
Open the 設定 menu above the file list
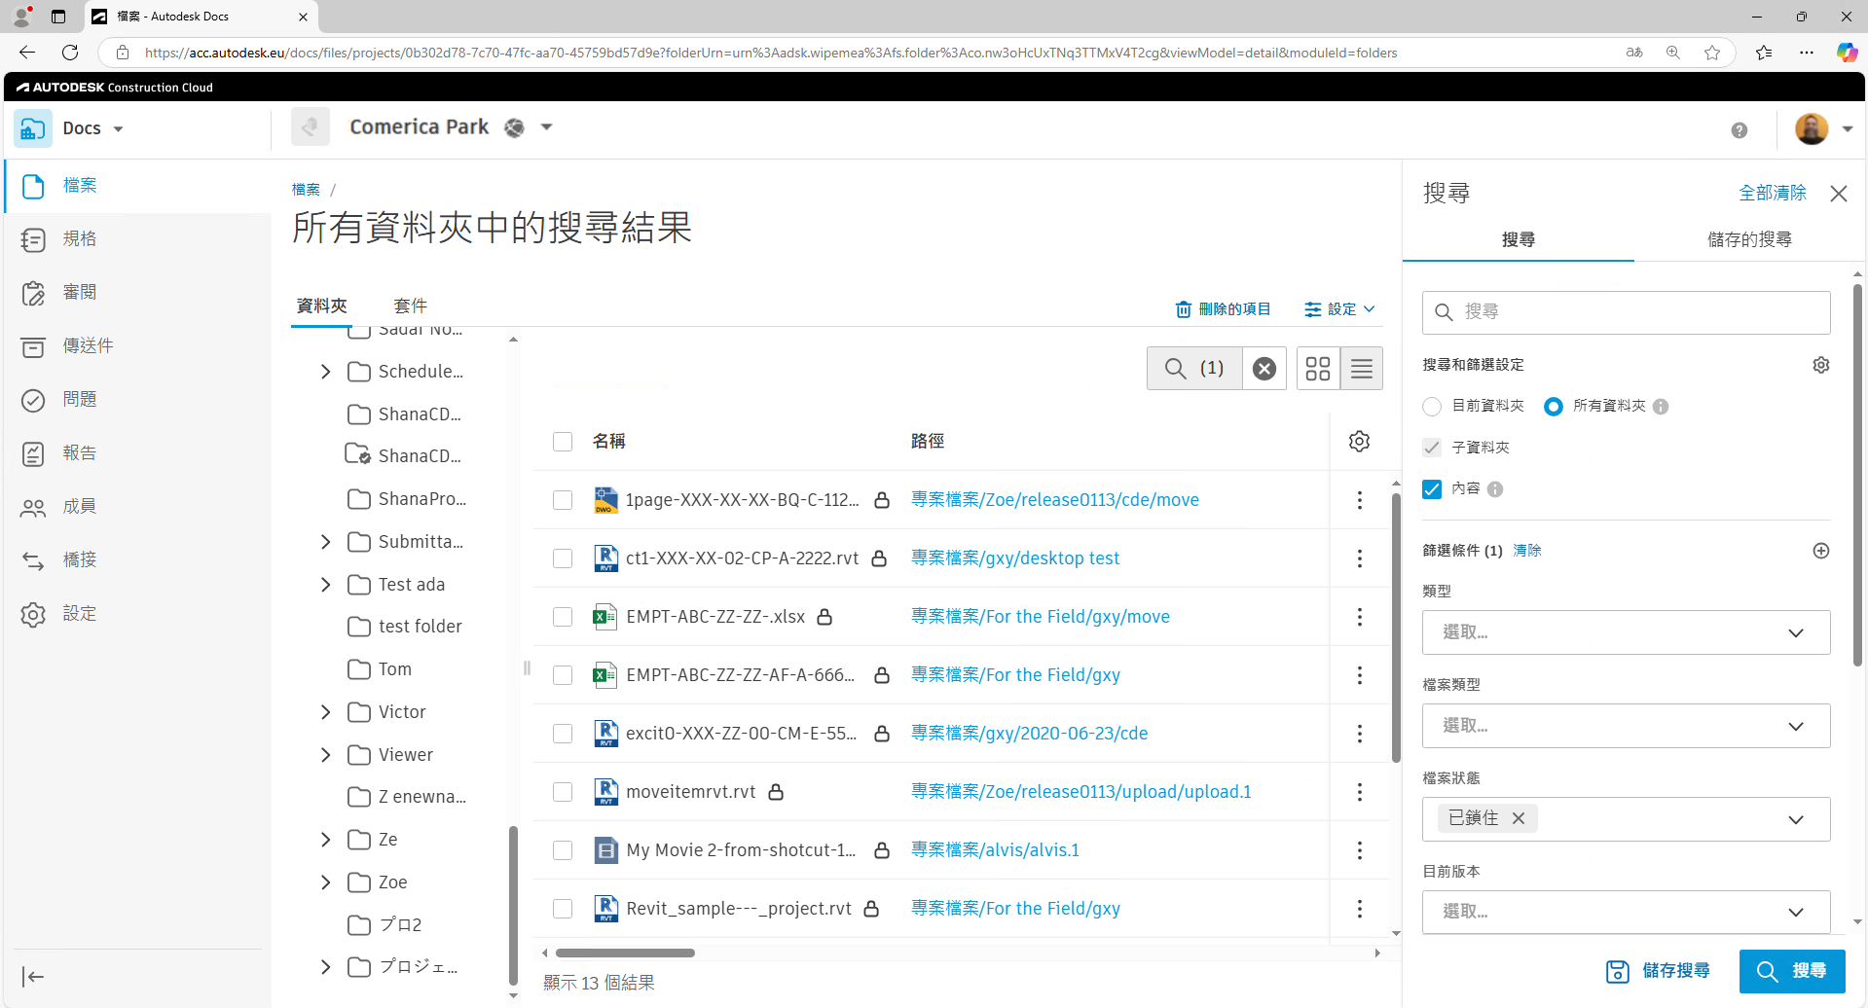click(1340, 309)
